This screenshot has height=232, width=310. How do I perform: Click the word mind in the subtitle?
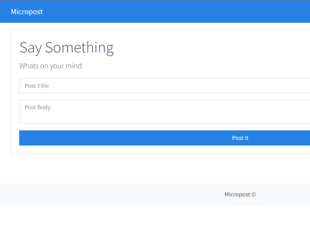pos(74,66)
